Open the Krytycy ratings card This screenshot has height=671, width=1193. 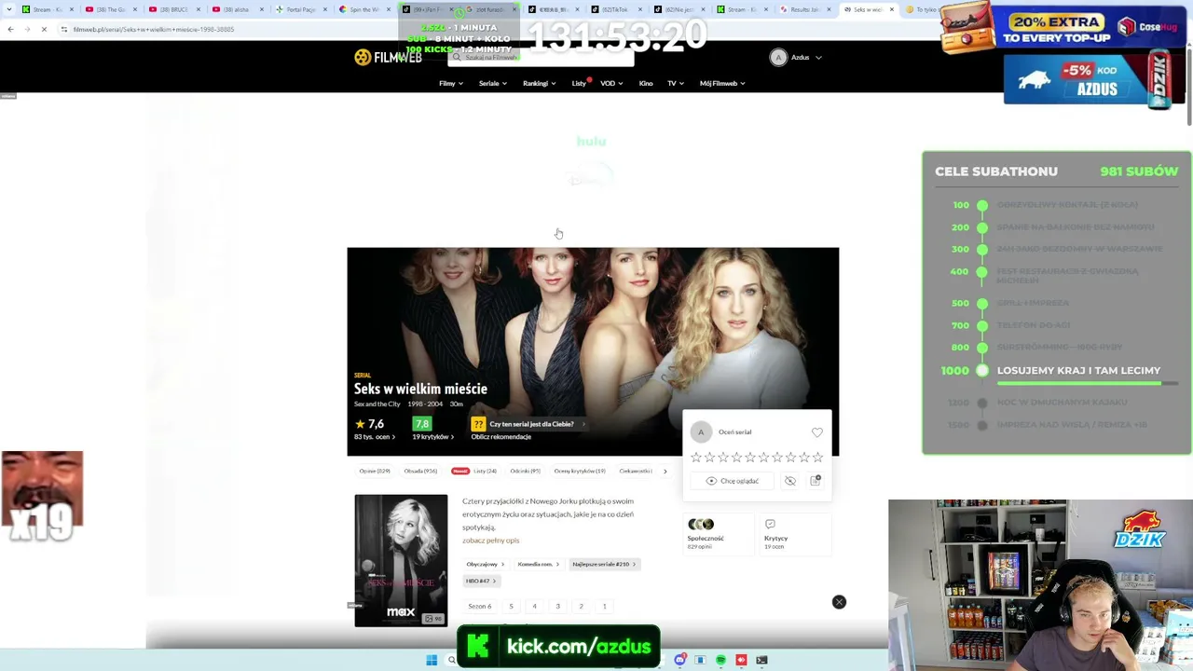pos(794,535)
